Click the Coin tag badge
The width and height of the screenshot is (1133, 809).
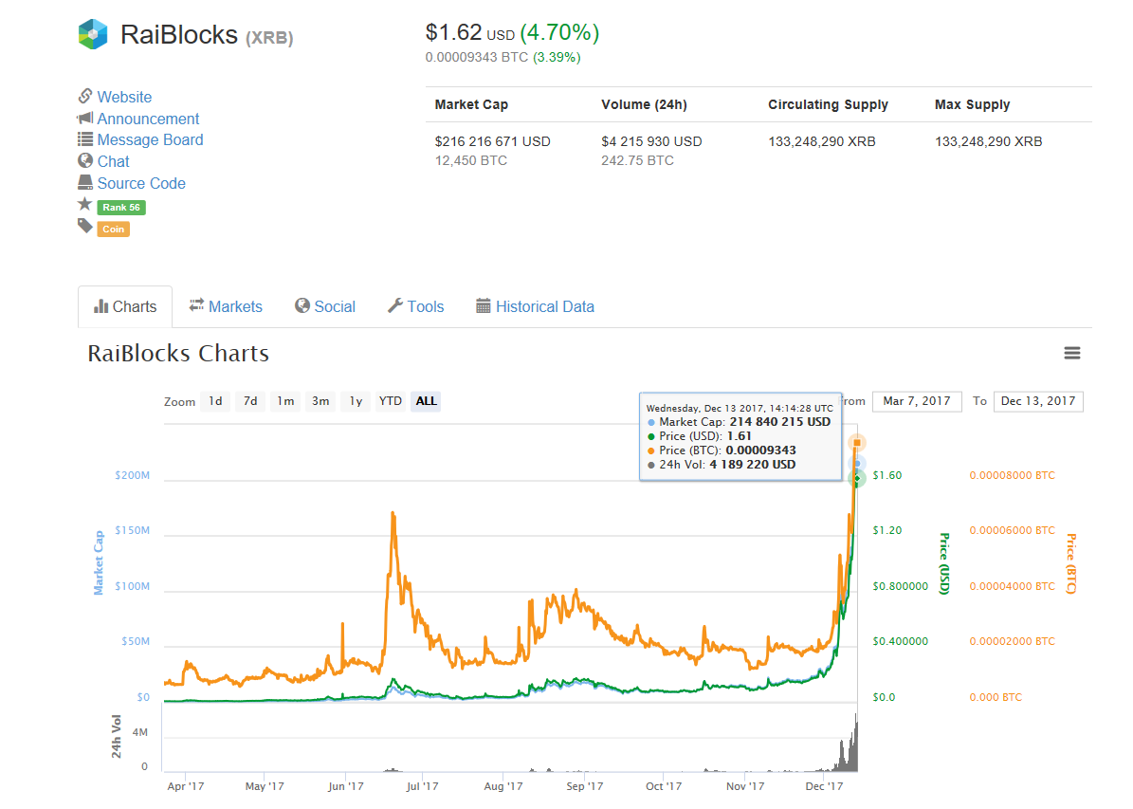pos(114,230)
